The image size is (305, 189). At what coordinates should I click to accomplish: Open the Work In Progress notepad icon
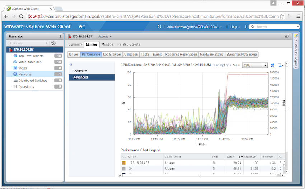coord(296,36)
